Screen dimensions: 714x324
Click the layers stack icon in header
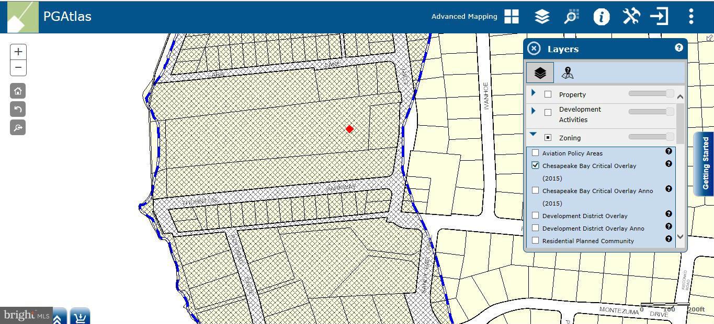point(542,17)
